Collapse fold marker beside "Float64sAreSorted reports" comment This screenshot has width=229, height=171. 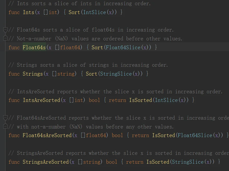5,118
